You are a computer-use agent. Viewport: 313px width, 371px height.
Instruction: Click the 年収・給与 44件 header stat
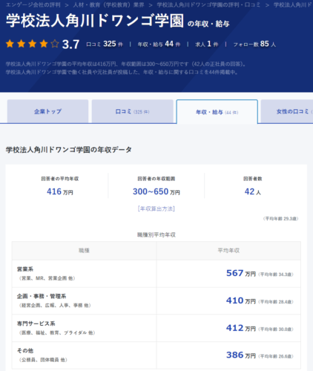[159, 44]
